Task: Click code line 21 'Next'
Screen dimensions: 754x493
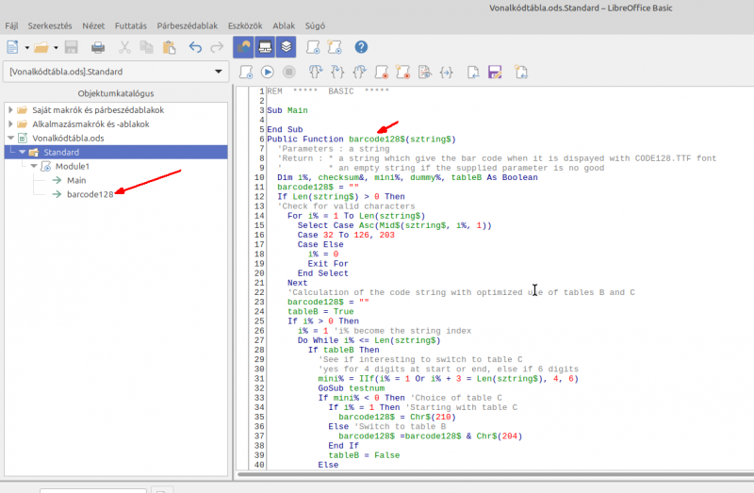Action: 297,283
